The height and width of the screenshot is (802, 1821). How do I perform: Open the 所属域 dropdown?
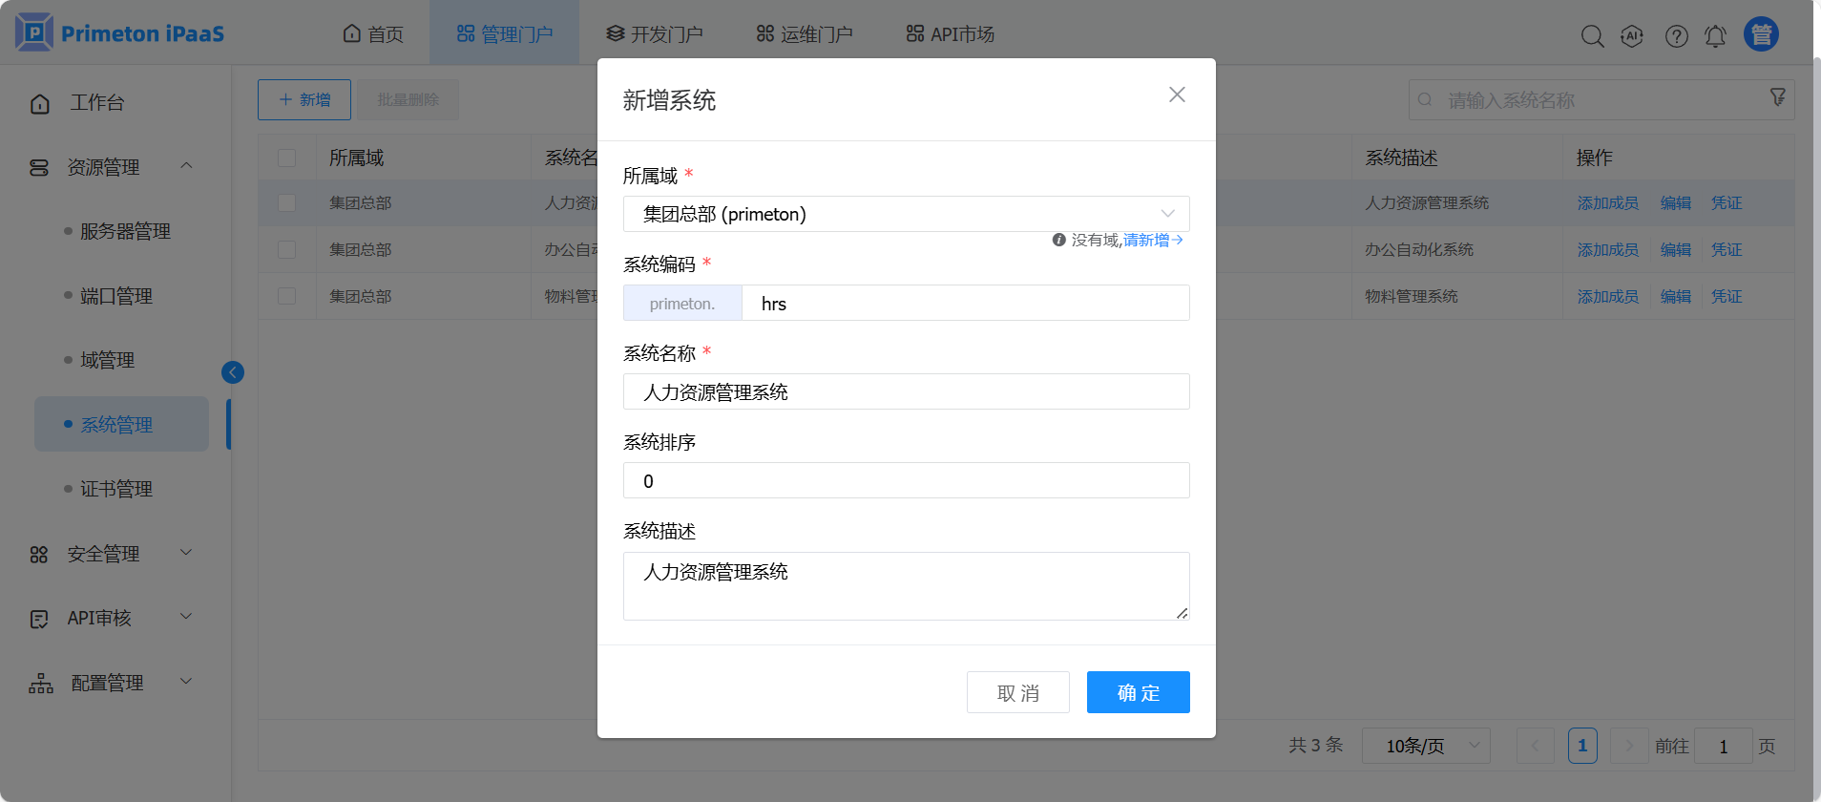[x=906, y=214]
